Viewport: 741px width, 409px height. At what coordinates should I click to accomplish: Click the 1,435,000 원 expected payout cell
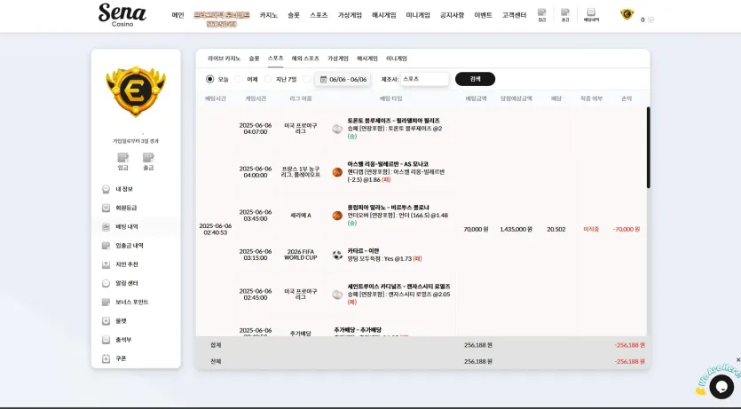coord(516,229)
